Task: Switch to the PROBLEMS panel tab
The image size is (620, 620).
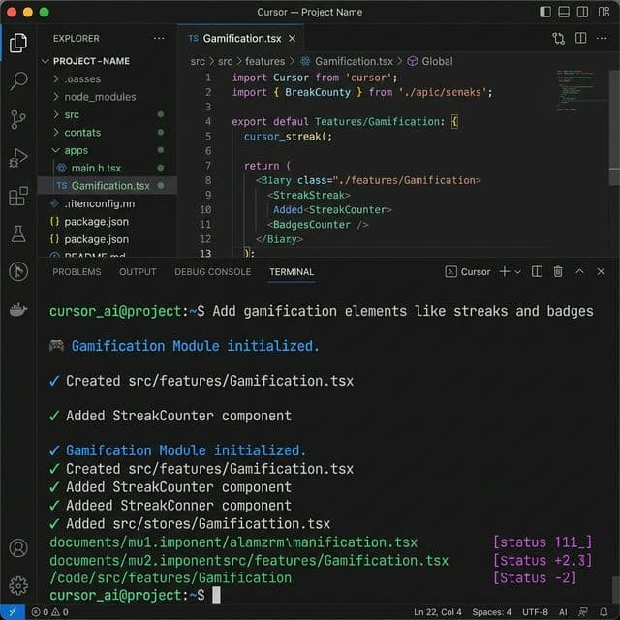Action: pos(77,272)
